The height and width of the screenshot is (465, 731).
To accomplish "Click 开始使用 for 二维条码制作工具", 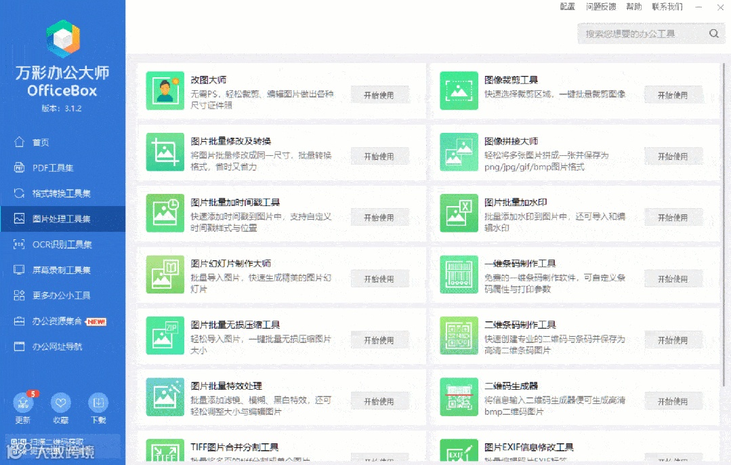I will coord(673,340).
